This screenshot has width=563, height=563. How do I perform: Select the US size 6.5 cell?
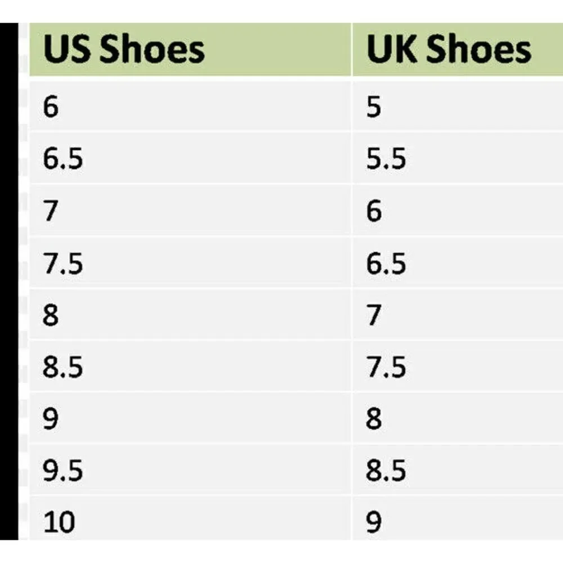pos(190,158)
